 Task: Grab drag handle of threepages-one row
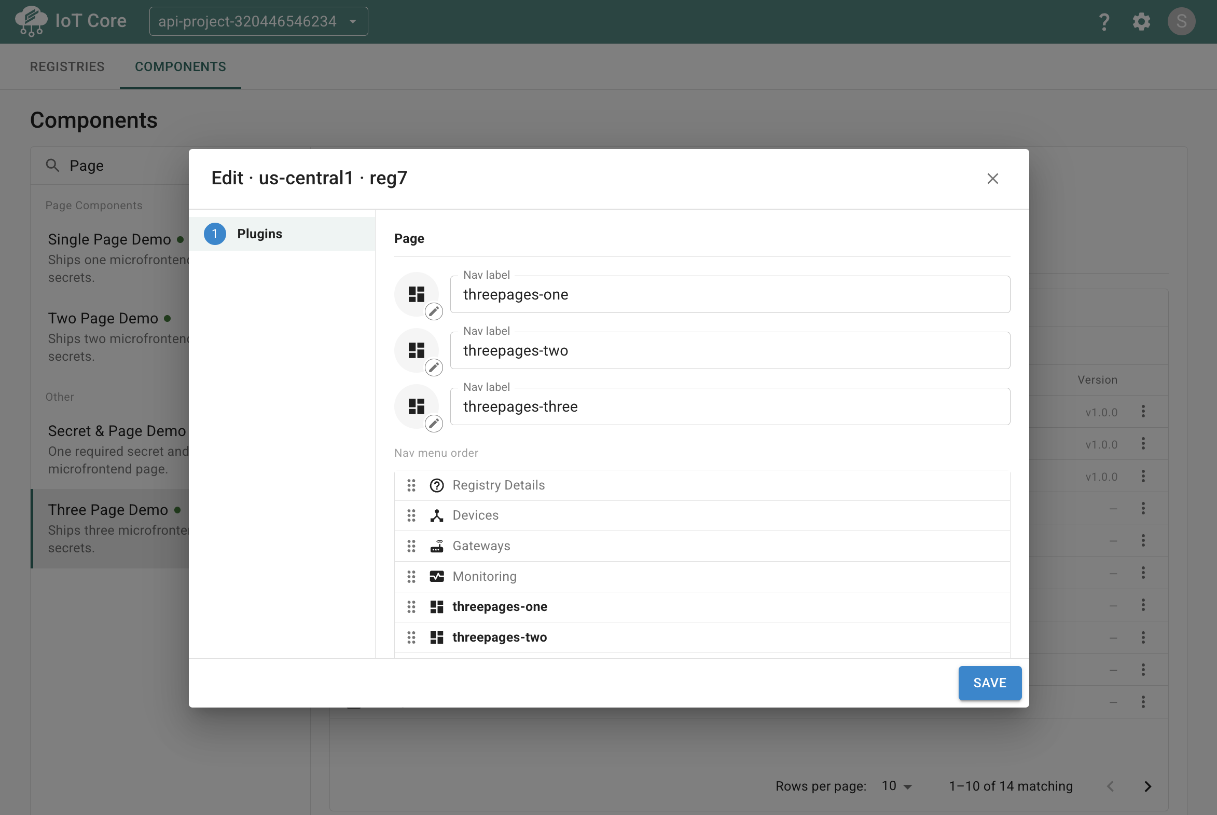[411, 607]
